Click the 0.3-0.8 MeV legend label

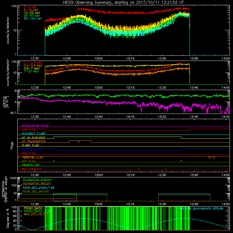(33, 66)
